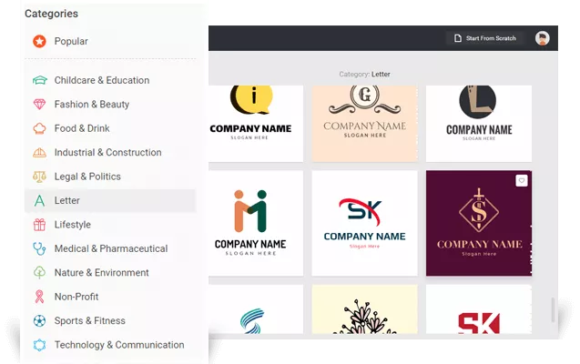The image size is (580, 364).
Task: Click the Fashion & Beauty diamond icon
Action: [x=39, y=105]
